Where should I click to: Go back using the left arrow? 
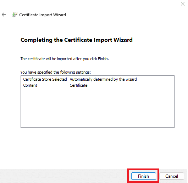tap(4, 15)
